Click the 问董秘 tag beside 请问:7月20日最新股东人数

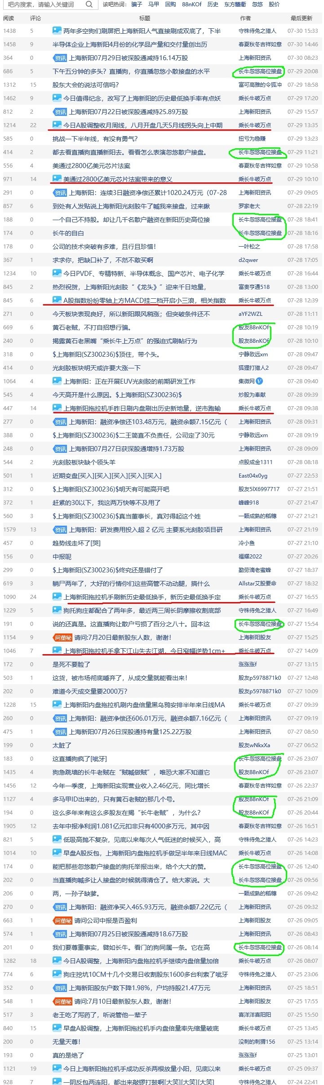[x=62, y=638]
